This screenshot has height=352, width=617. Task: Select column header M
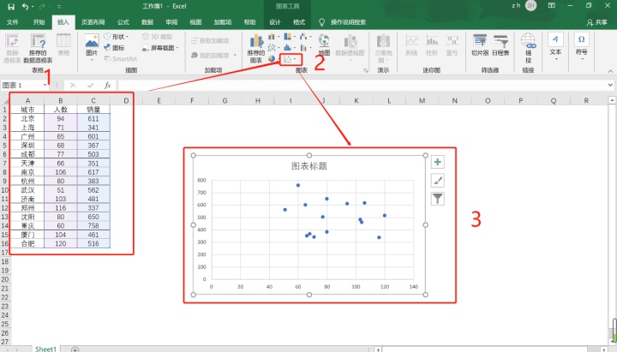pos(422,101)
